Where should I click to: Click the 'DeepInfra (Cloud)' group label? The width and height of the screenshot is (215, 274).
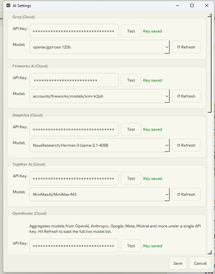[x=27, y=115]
